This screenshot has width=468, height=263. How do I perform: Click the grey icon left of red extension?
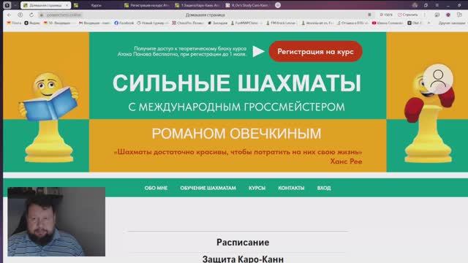pyautogui.click(x=437, y=15)
